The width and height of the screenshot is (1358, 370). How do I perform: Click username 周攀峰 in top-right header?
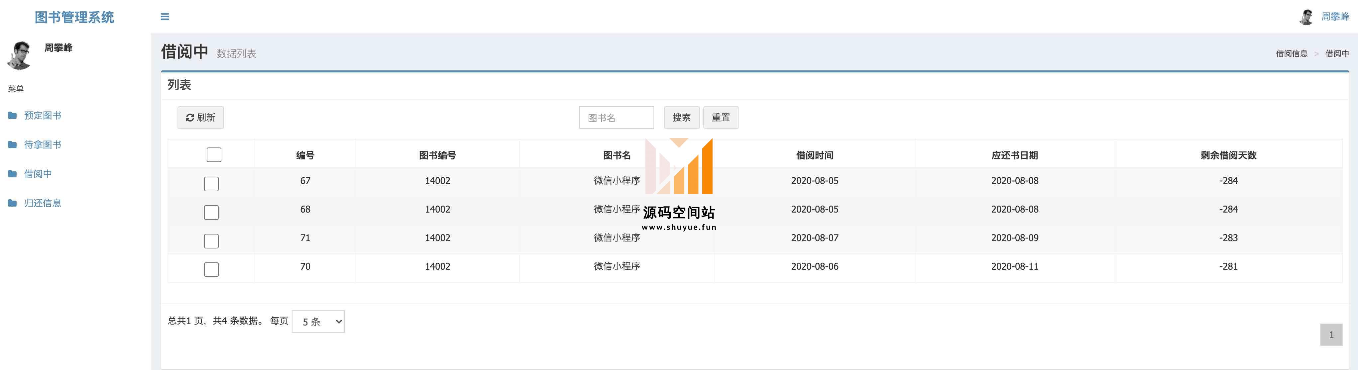1335,17
